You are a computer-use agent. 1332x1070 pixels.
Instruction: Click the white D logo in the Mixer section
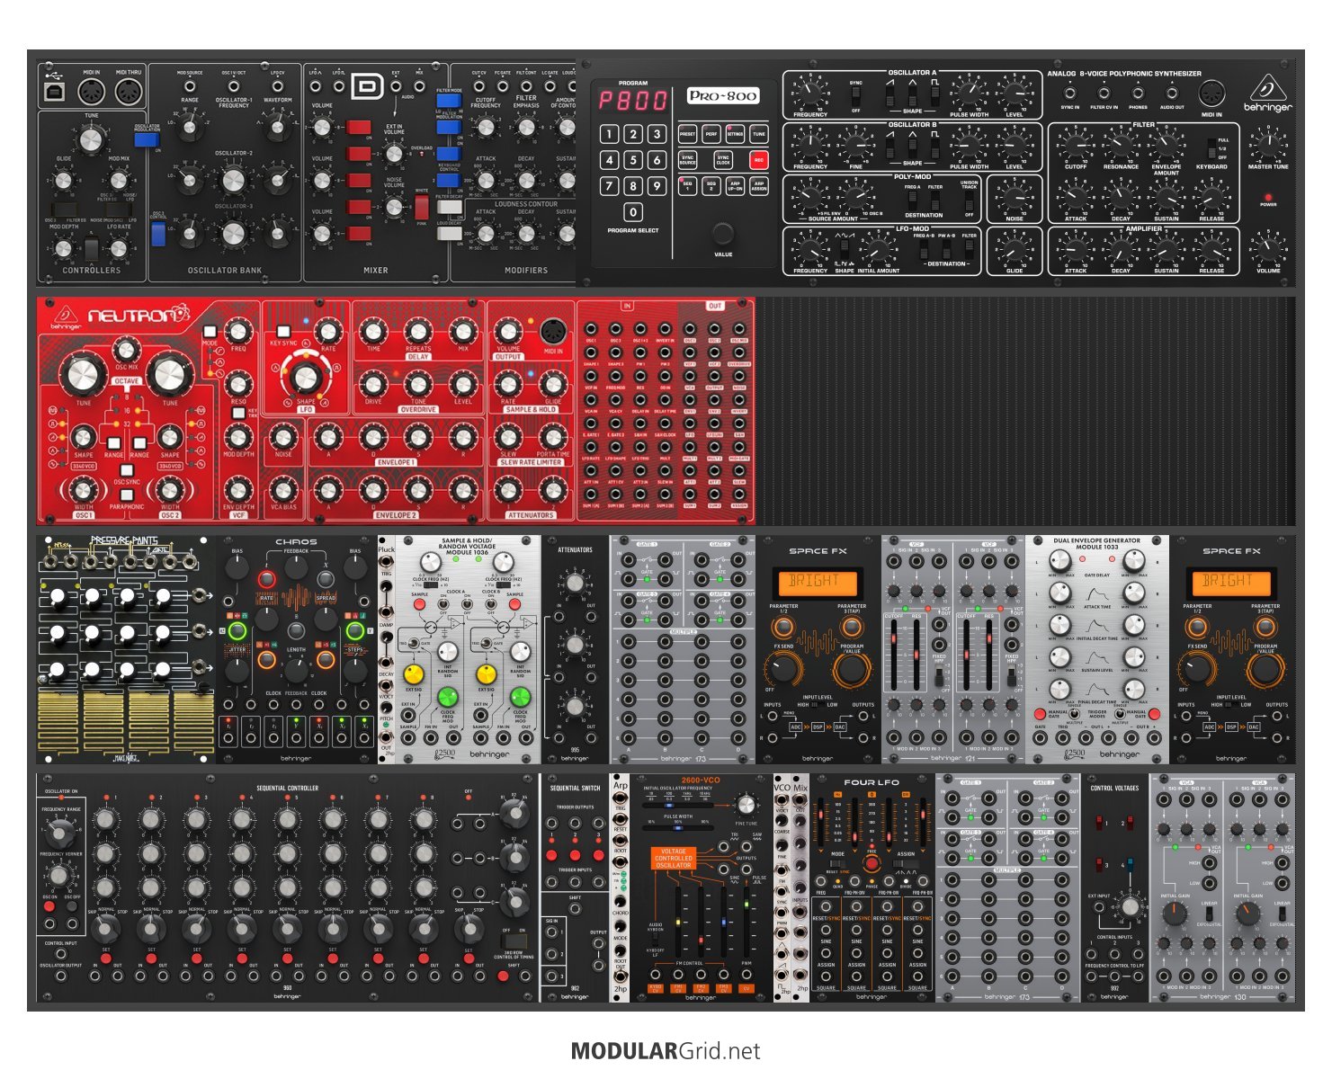(368, 86)
